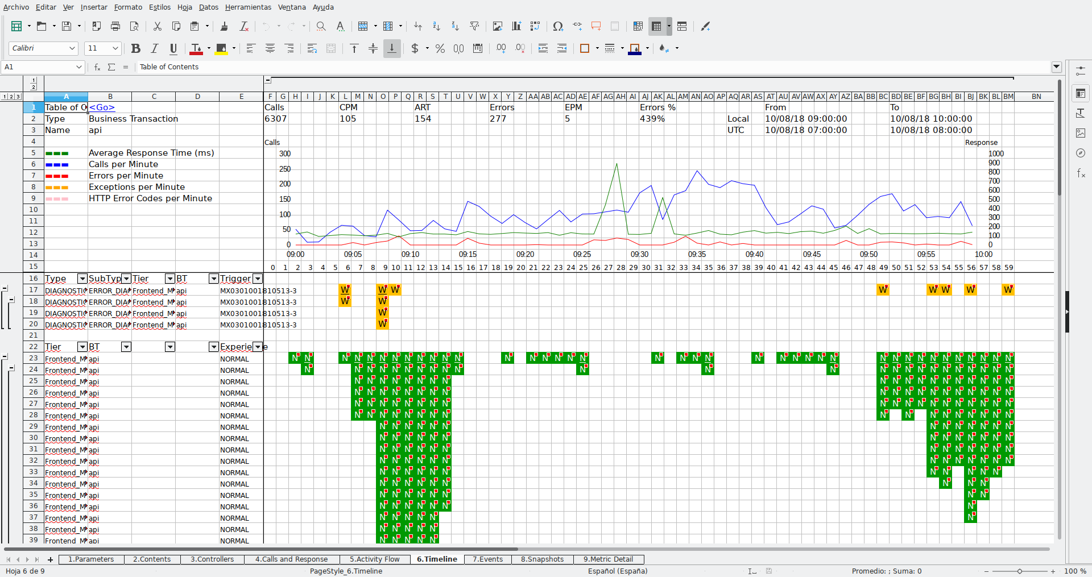Click the Insert Hyperlink icon
The height and width of the screenshot is (577, 1092).
pyautogui.click(x=577, y=26)
